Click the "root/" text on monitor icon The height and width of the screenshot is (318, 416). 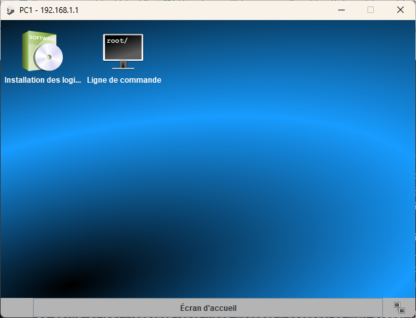pyautogui.click(x=117, y=41)
